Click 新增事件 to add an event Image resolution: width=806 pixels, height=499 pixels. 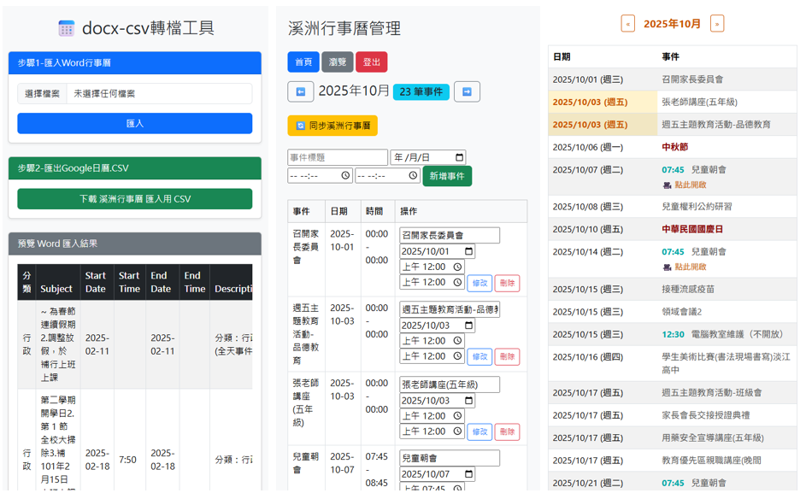coord(447,176)
